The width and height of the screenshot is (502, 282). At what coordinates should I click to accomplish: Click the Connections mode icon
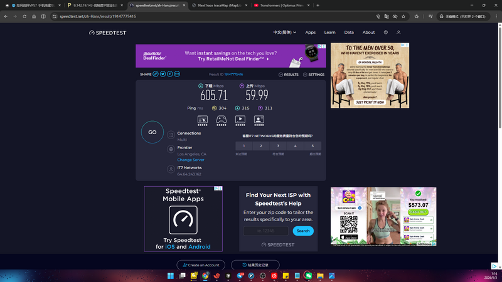tap(171, 135)
